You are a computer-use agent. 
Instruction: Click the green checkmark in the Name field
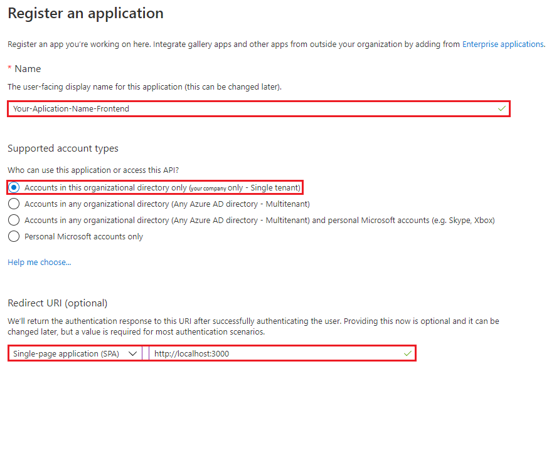pyautogui.click(x=502, y=108)
